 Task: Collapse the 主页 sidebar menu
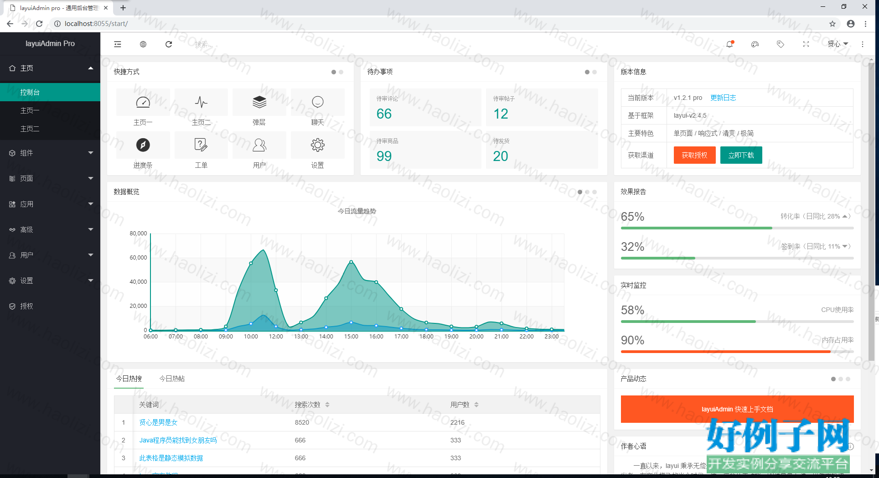click(x=50, y=68)
